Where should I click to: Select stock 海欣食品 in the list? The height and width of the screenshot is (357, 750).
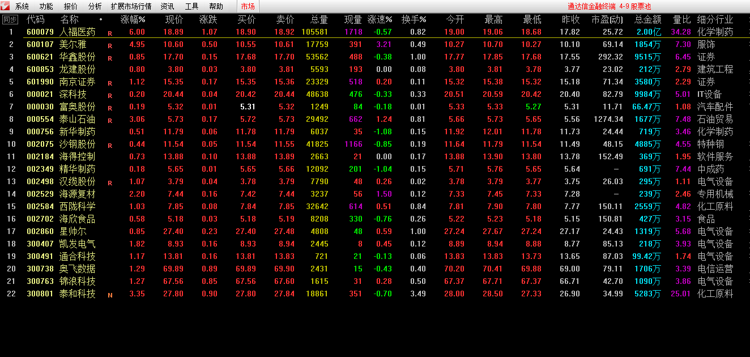tap(78, 219)
